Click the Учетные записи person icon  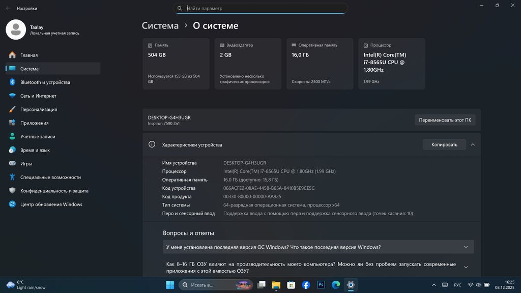coord(12,136)
